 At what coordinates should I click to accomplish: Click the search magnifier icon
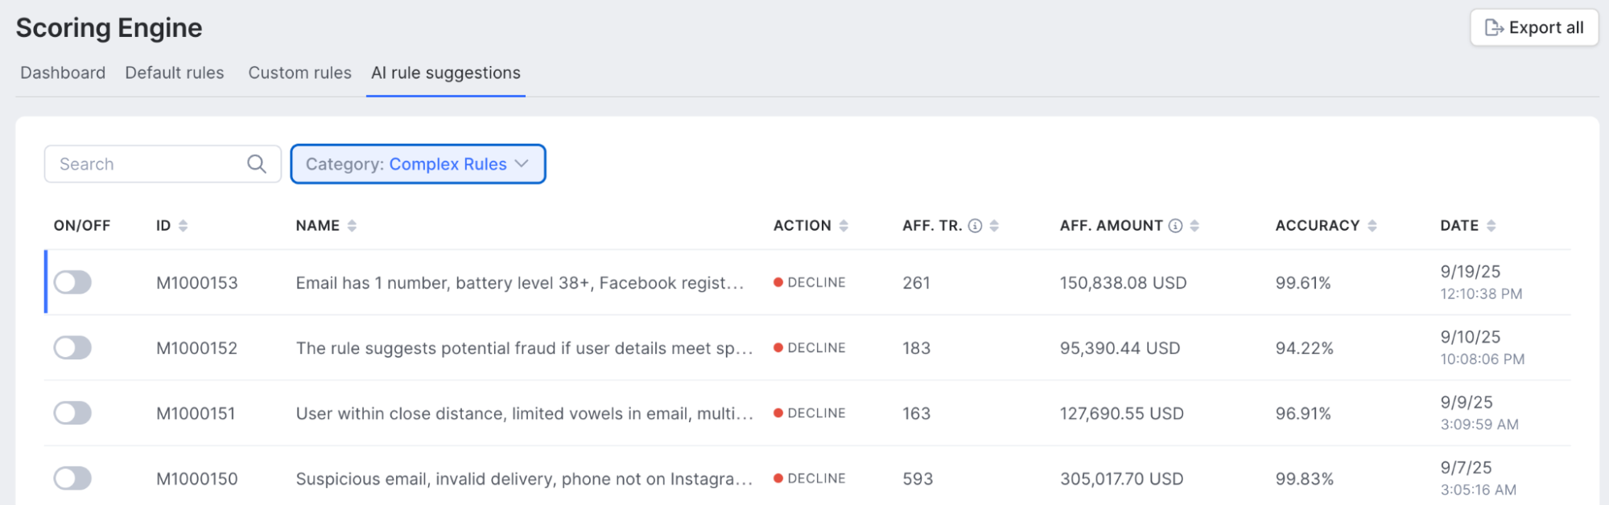[256, 164]
